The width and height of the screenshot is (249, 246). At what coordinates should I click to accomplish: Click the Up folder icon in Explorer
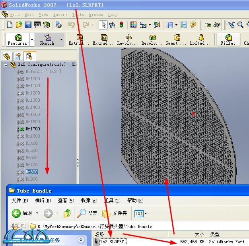click(x=67, y=213)
